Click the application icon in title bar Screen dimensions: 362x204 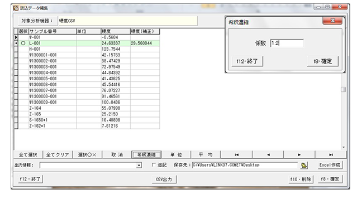pyautogui.click(x=16, y=8)
